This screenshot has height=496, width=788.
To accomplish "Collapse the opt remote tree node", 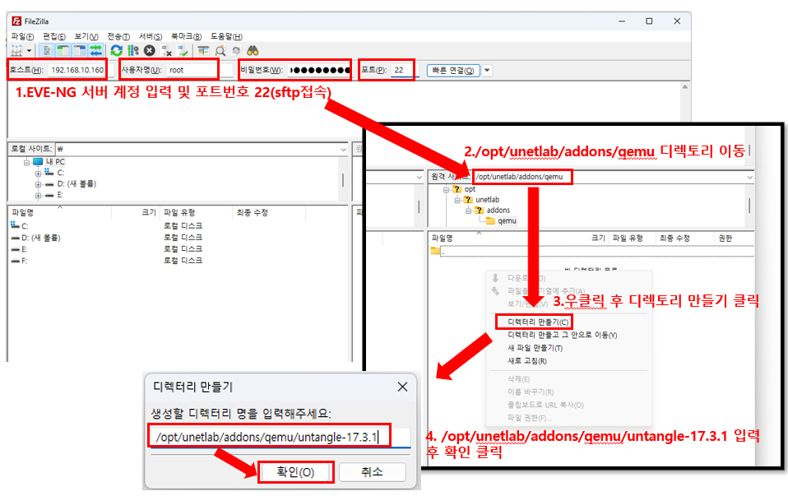I will point(446,189).
